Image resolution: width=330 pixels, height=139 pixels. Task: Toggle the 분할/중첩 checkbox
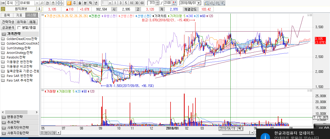tap(19, 28)
